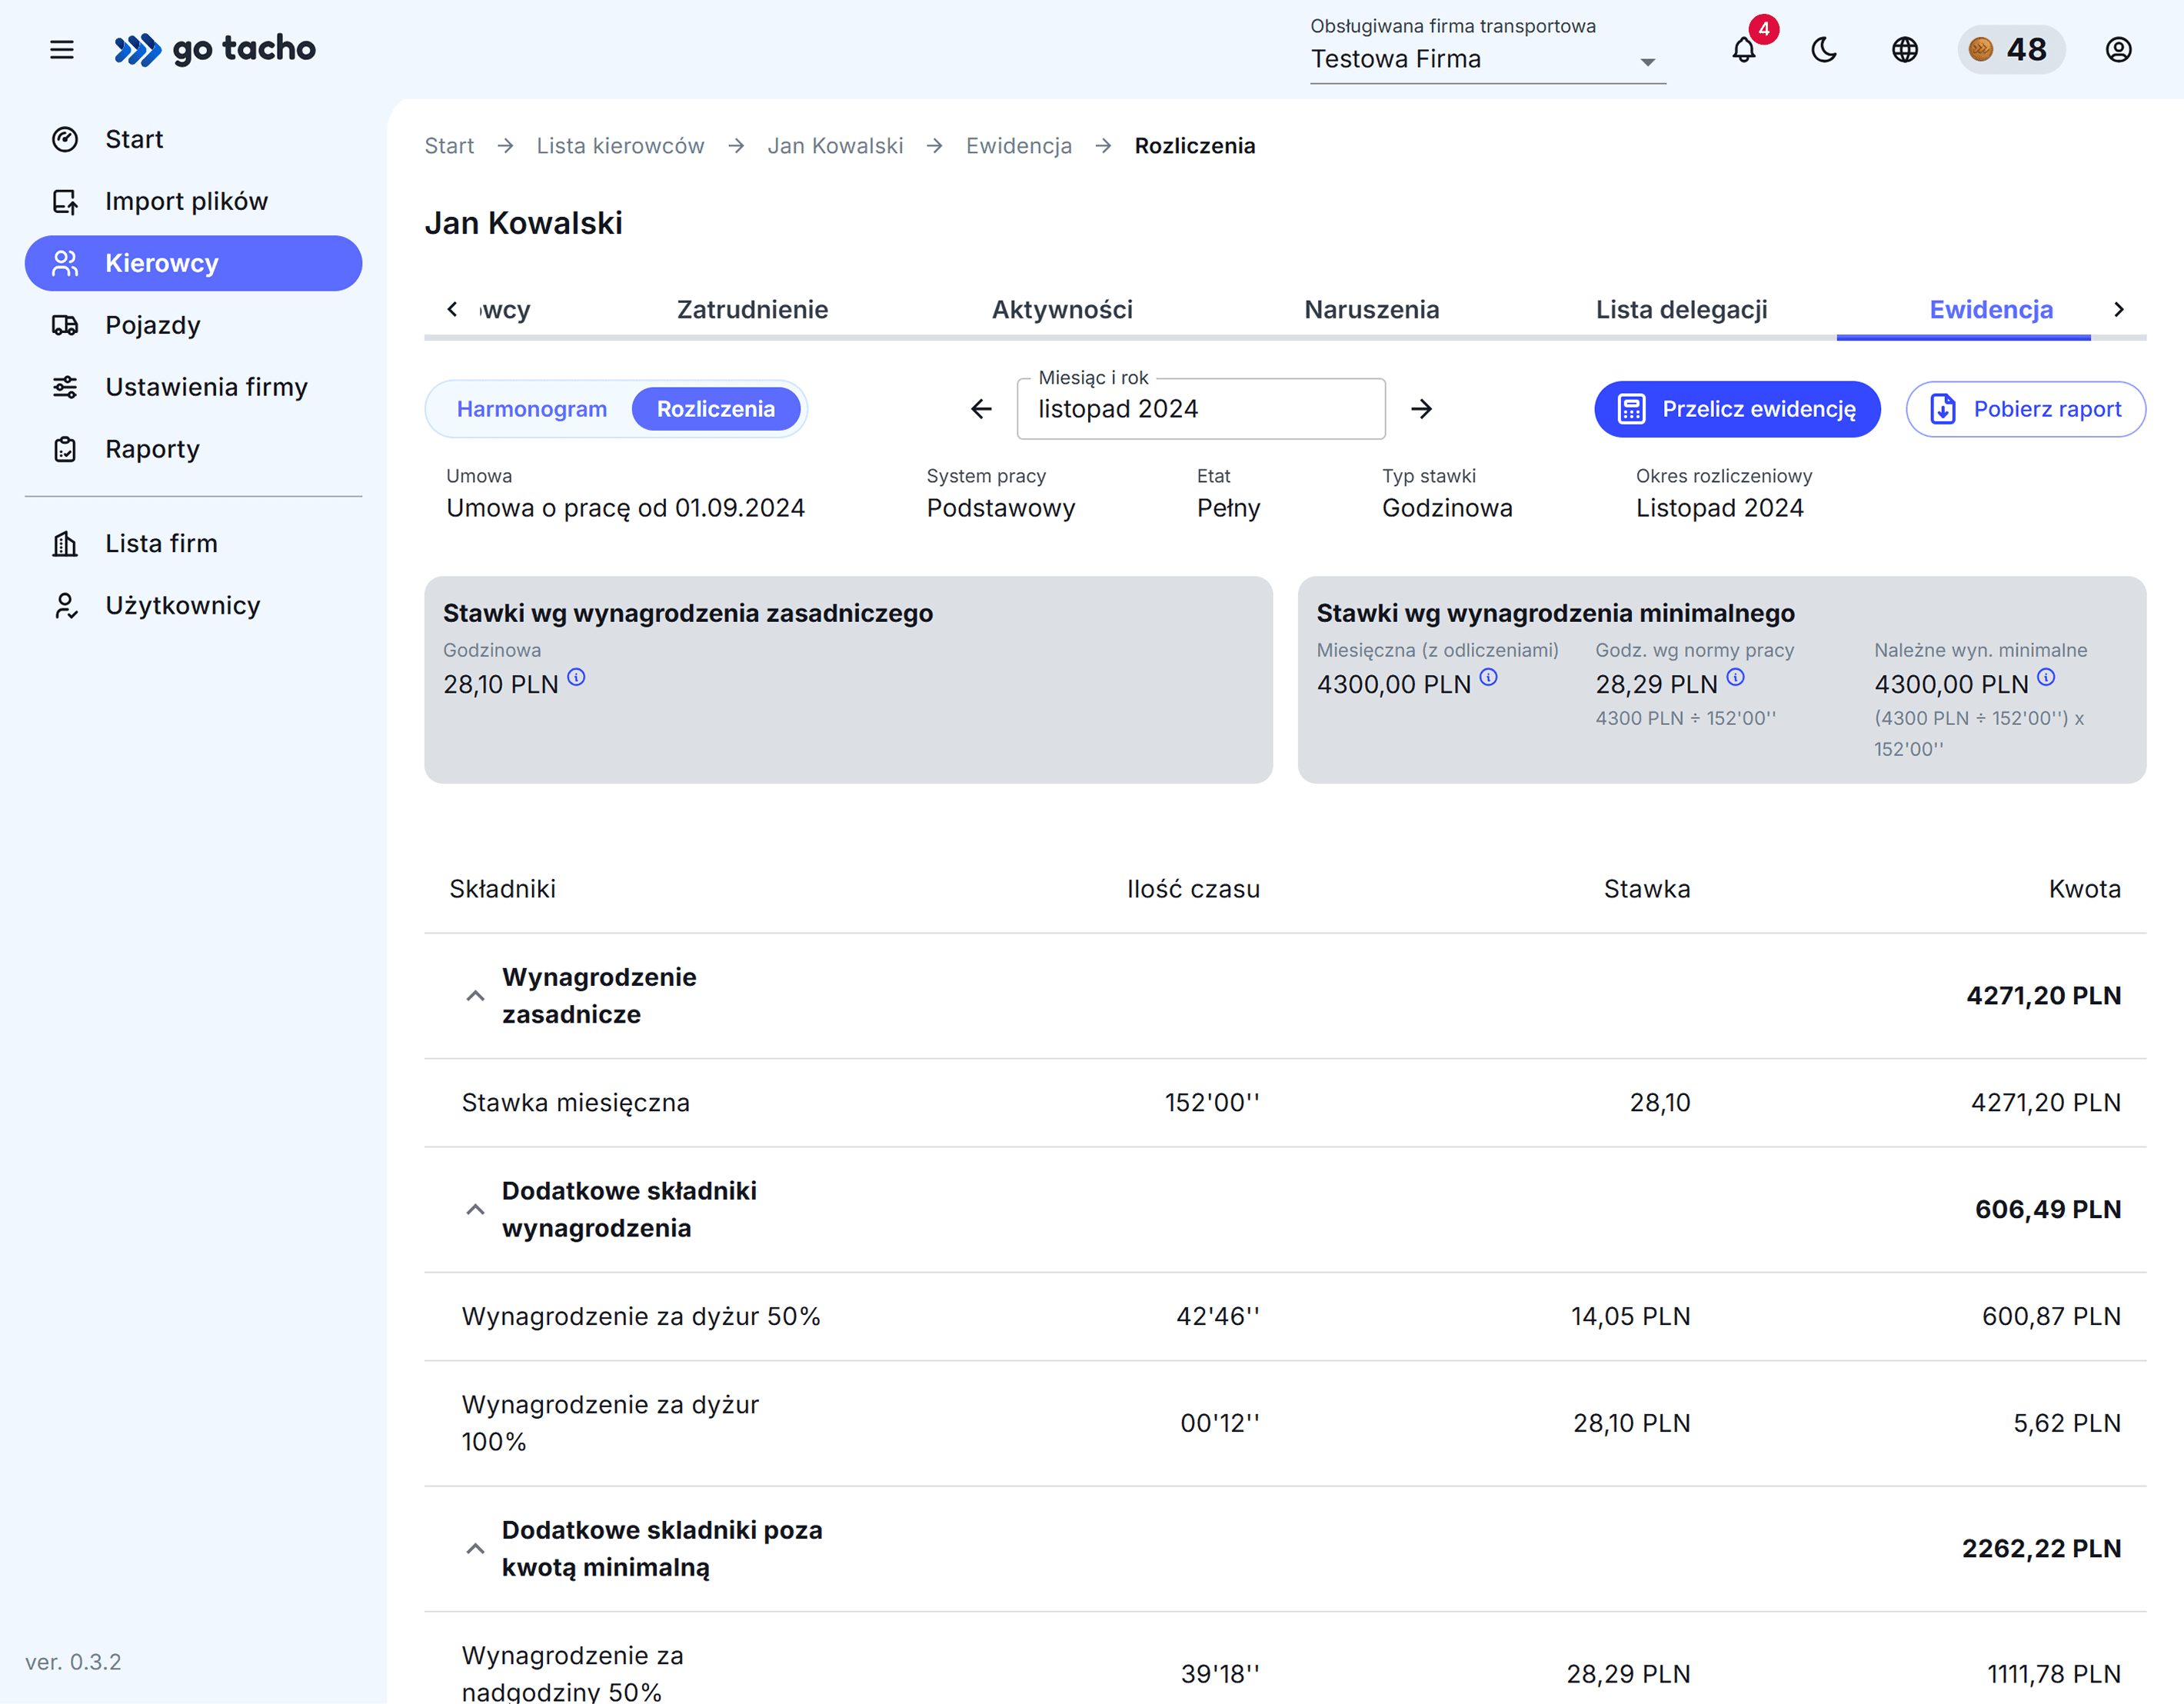The height and width of the screenshot is (1704, 2184).
Task: Show info for Godzinowa 28,10 PLN
Action: point(577,677)
